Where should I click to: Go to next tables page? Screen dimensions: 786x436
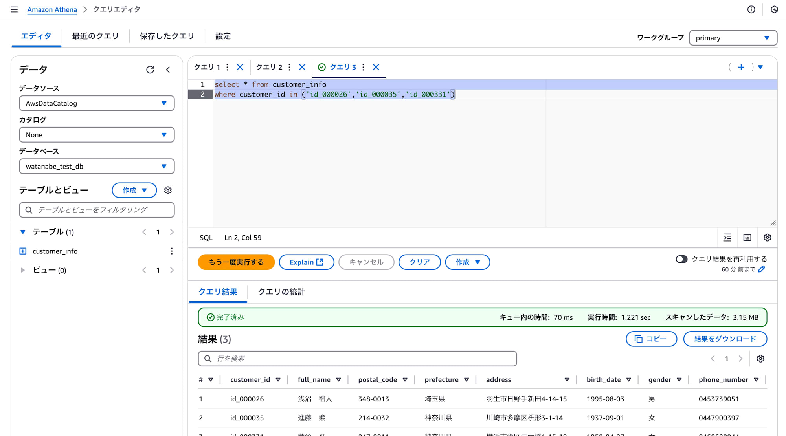[x=172, y=232]
